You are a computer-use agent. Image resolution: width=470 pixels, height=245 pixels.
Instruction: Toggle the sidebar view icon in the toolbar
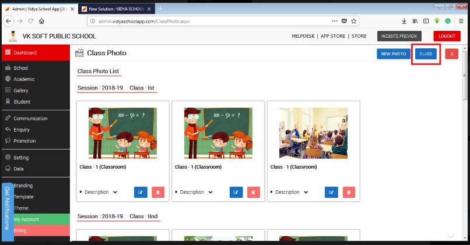(x=426, y=21)
